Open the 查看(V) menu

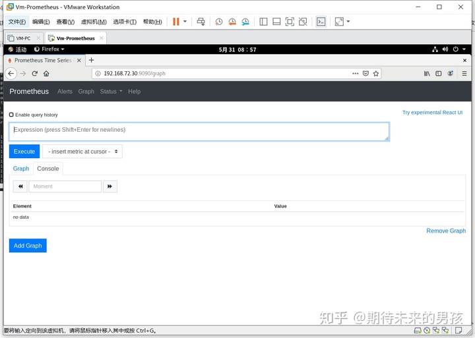coord(65,22)
